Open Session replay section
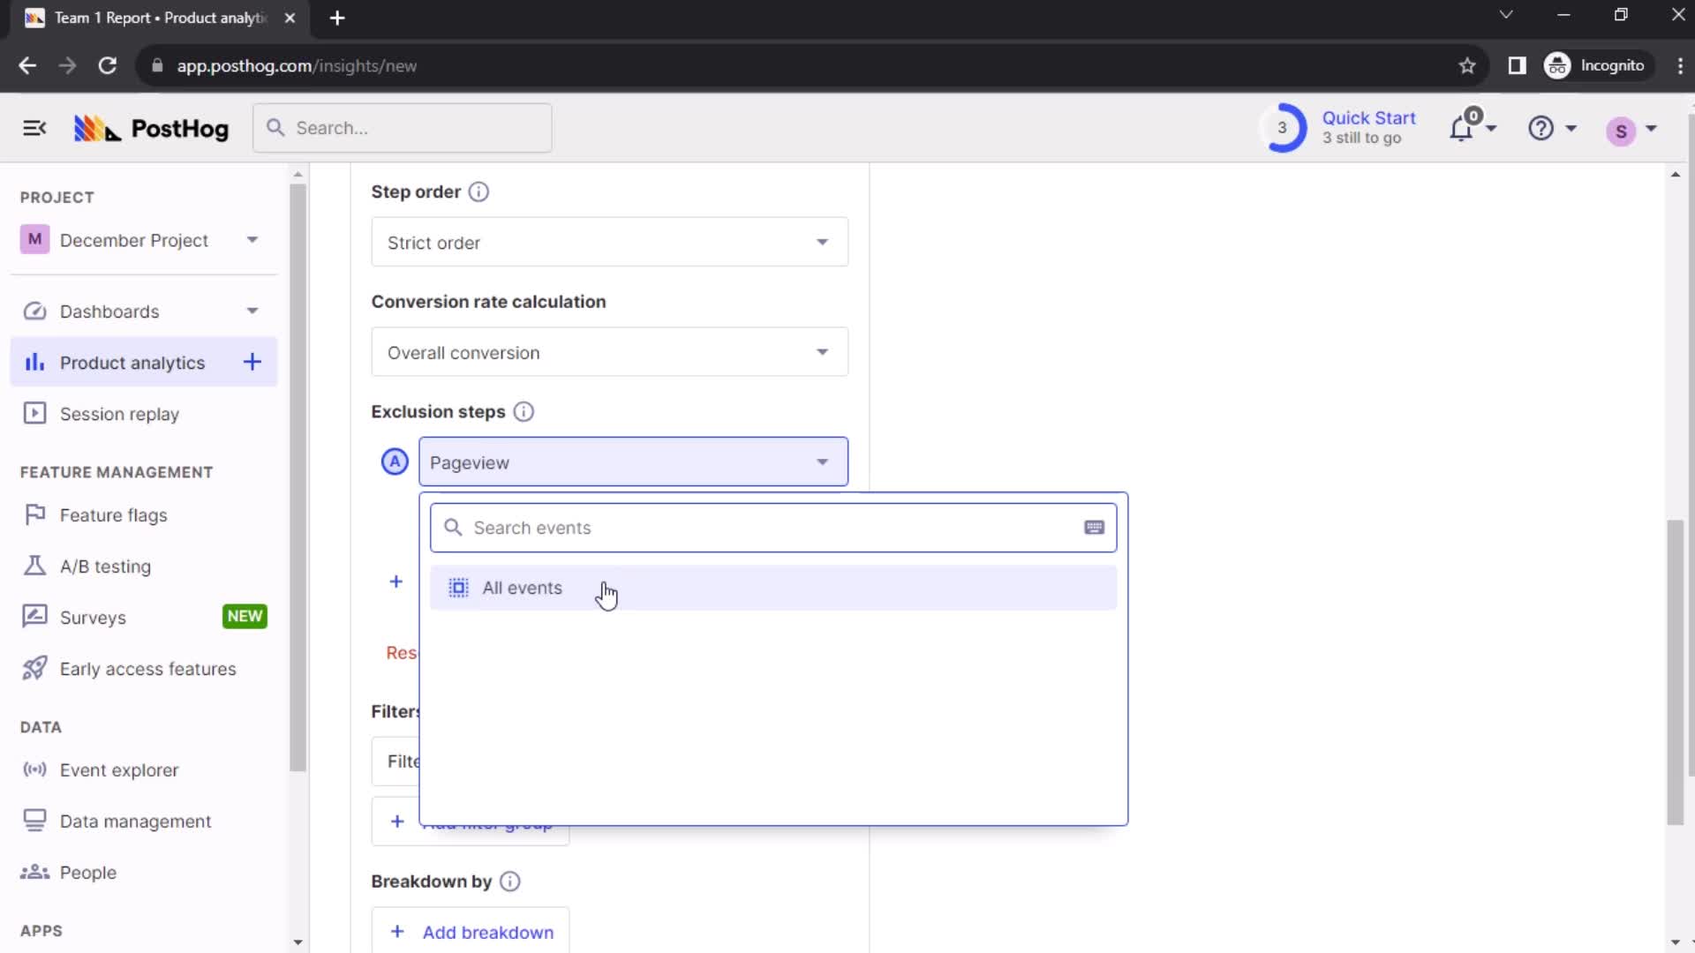 [121, 414]
